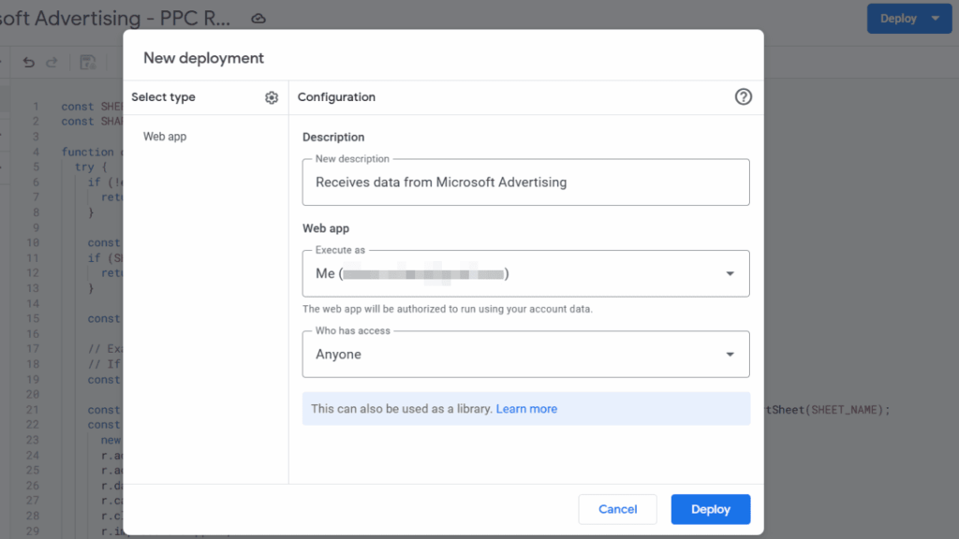
Task: Click the New description text field
Action: point(524,182)
